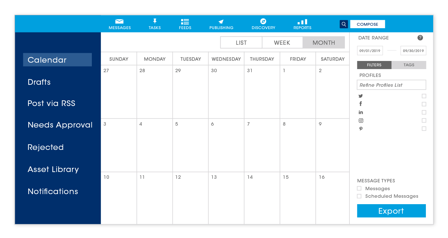Check the Facebook profile checkbox
Screen dimensions: 448x238
(424, 104)
